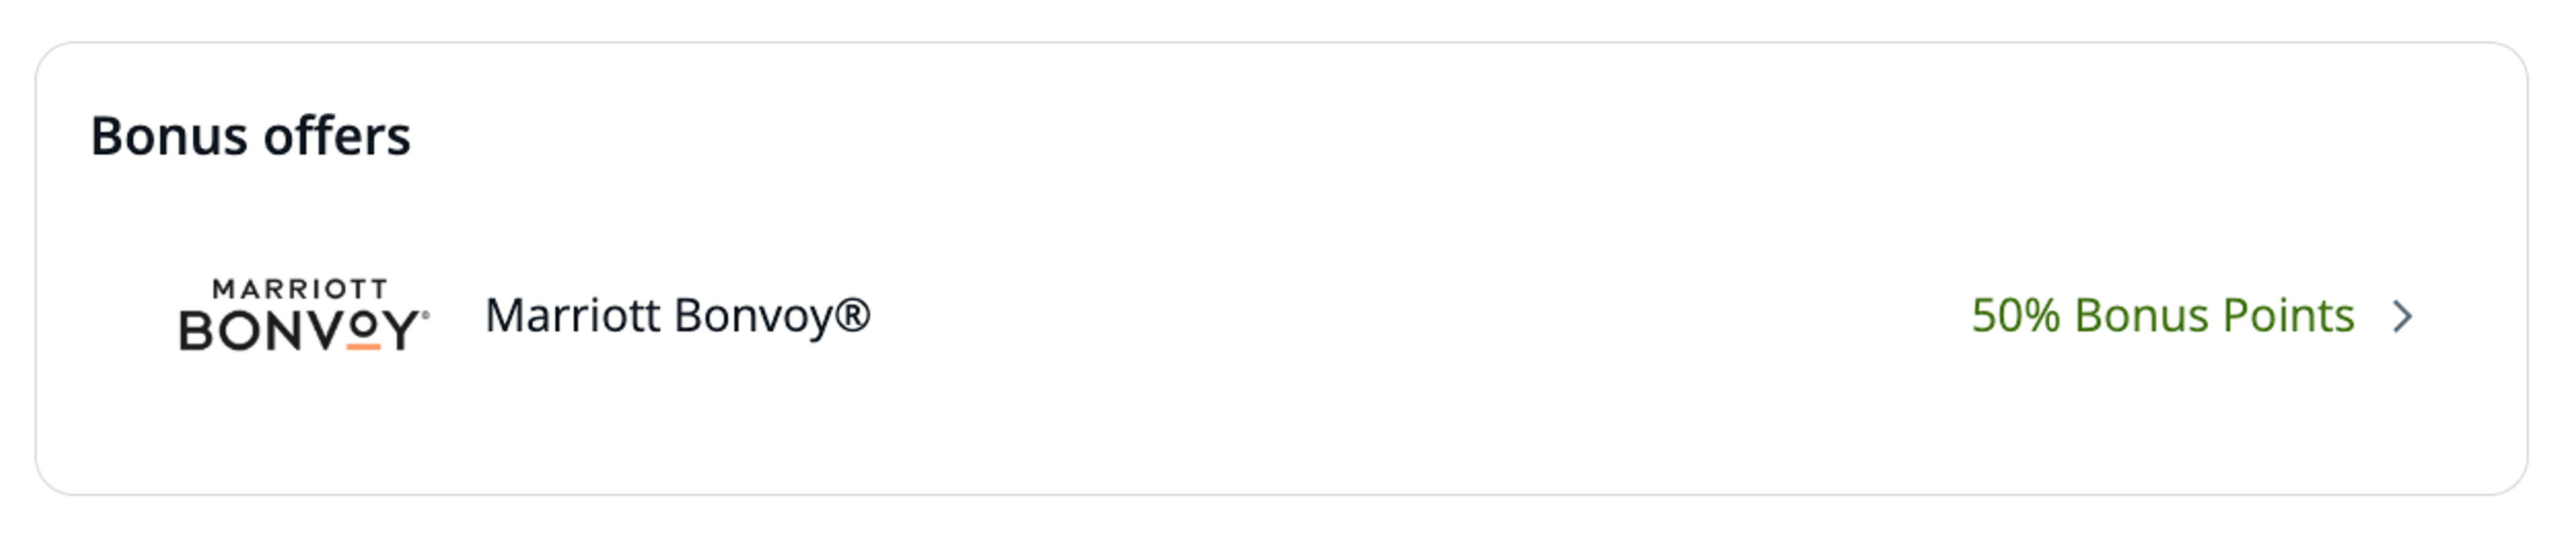View details via the right-pointing chevron
Image resolution: width=2576 pixels, height=547 pixels.
coord(2403,316)
